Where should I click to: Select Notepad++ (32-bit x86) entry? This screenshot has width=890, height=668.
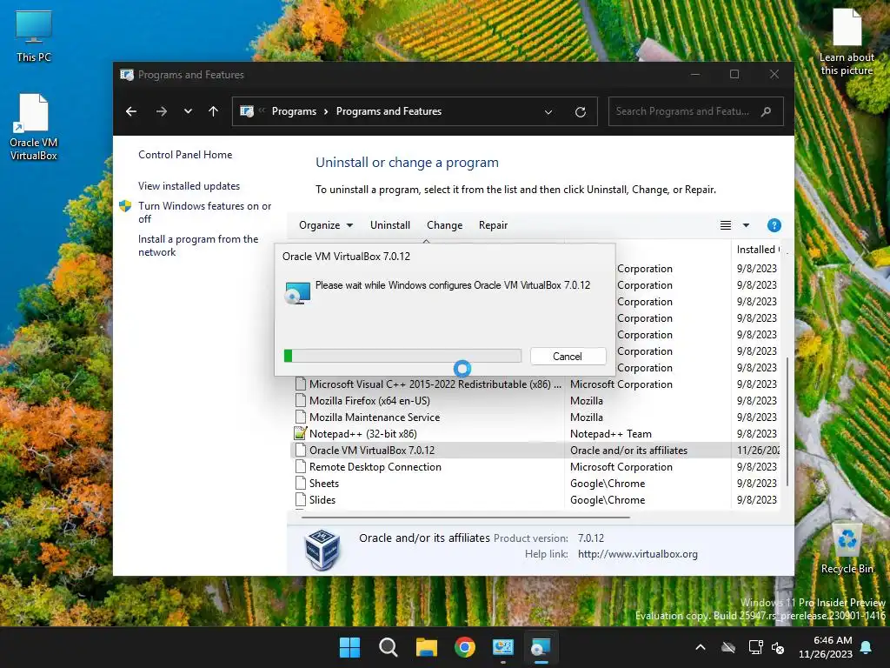pyautogui.click(x=537, y=434)
